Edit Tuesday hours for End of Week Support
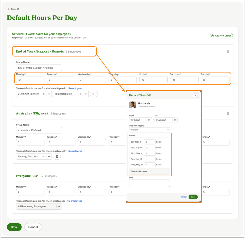245x238 pixels. (x=61, y=80)
